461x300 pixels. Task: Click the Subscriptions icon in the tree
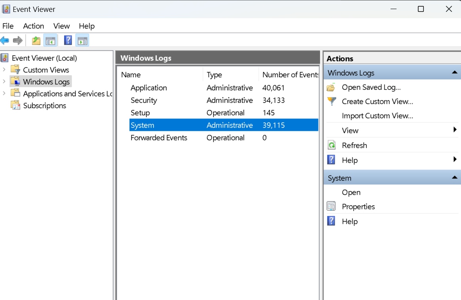pos(15,105)
